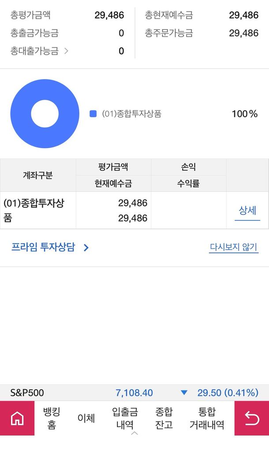
Task: Open 총대출가능금 details chevron
Action: tap(66, 51)
